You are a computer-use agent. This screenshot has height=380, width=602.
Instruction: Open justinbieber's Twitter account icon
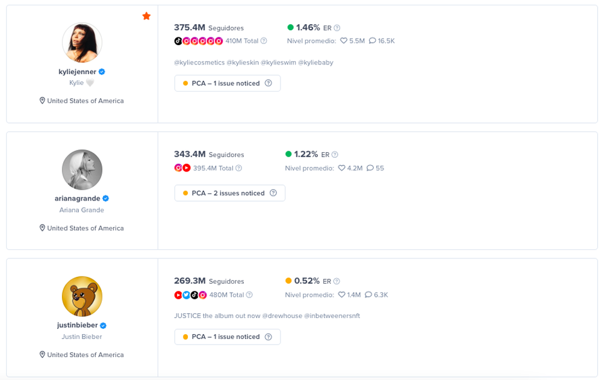pos(186,294)
